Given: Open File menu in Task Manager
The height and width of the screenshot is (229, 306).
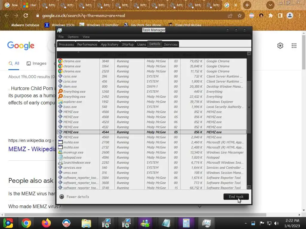Looking at the screenshot, I should [61, 37].
